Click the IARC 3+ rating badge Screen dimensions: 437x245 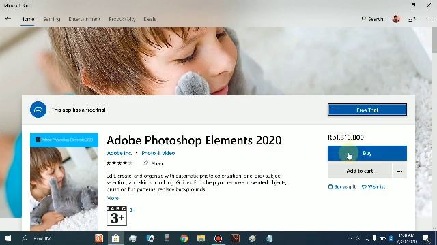(x=117, y=216)
